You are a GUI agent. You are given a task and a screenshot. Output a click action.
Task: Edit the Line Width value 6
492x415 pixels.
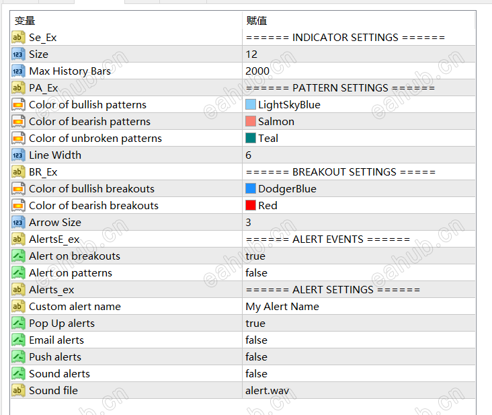pyautogui.click(x=249, y=155)
